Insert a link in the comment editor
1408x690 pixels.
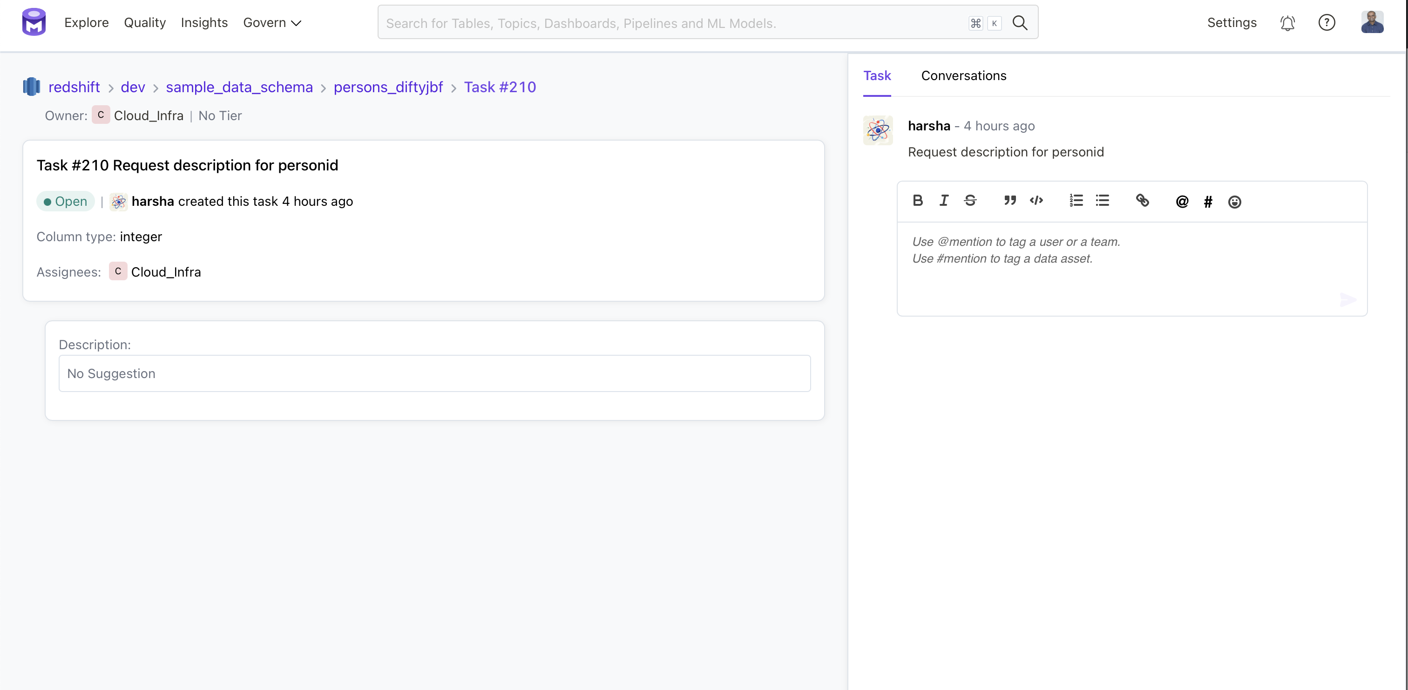point(1143,201)
